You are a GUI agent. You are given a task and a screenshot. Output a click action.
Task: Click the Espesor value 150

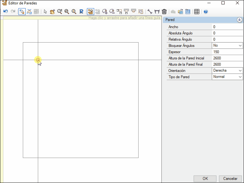coord(227,52)
